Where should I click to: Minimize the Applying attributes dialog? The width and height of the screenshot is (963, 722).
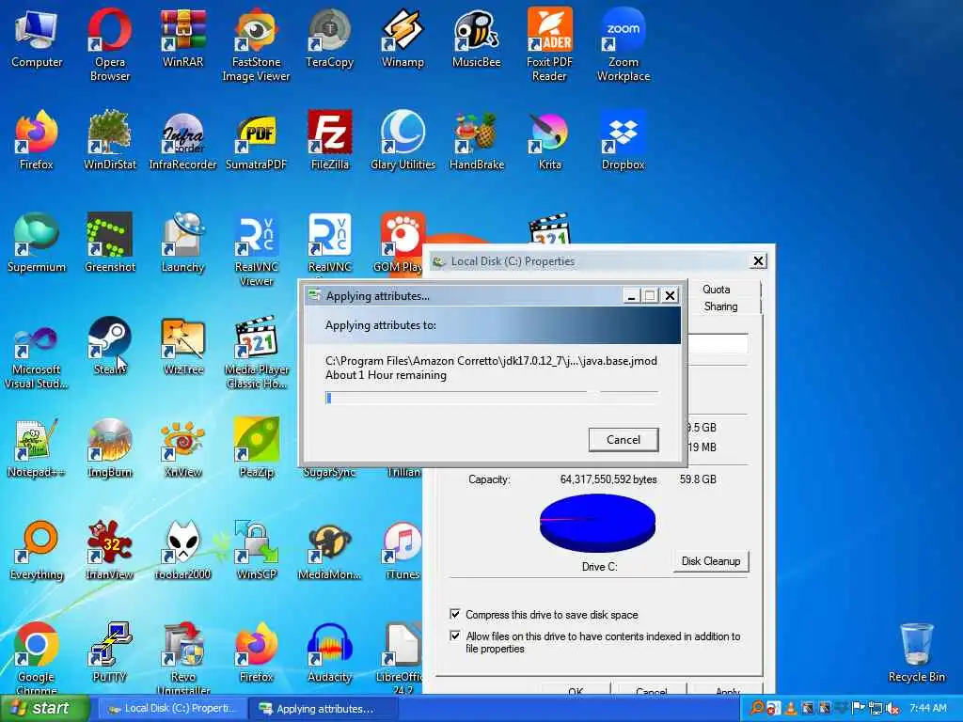click(631, 296)
